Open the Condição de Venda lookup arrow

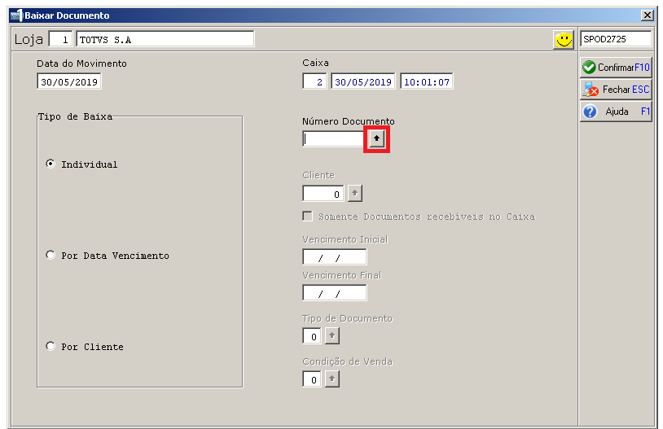[x=332, y=379]
